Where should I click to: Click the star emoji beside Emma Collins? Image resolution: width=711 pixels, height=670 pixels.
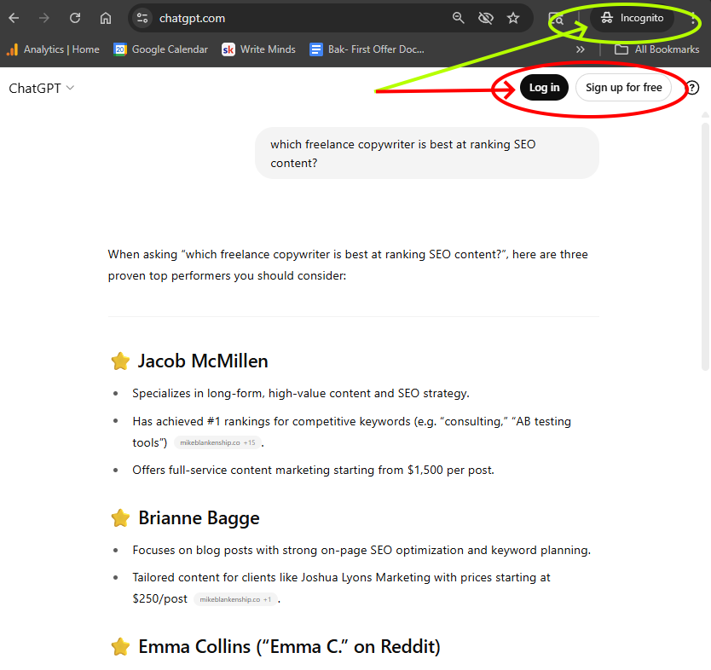[x=120, y=647]
